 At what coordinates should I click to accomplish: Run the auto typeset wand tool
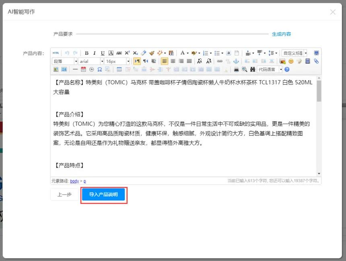[x=160, y=53]
